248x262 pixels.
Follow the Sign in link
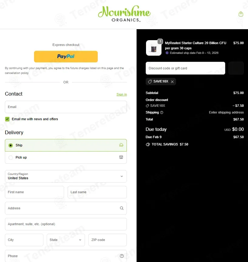122,94
